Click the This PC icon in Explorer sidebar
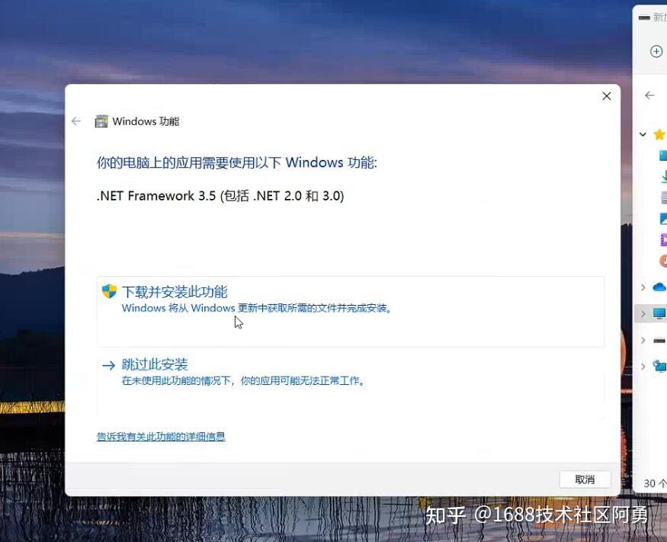Image resolution: width=667 pixels, height=542 pixels. pyautogui.click(x=659, y=313)
